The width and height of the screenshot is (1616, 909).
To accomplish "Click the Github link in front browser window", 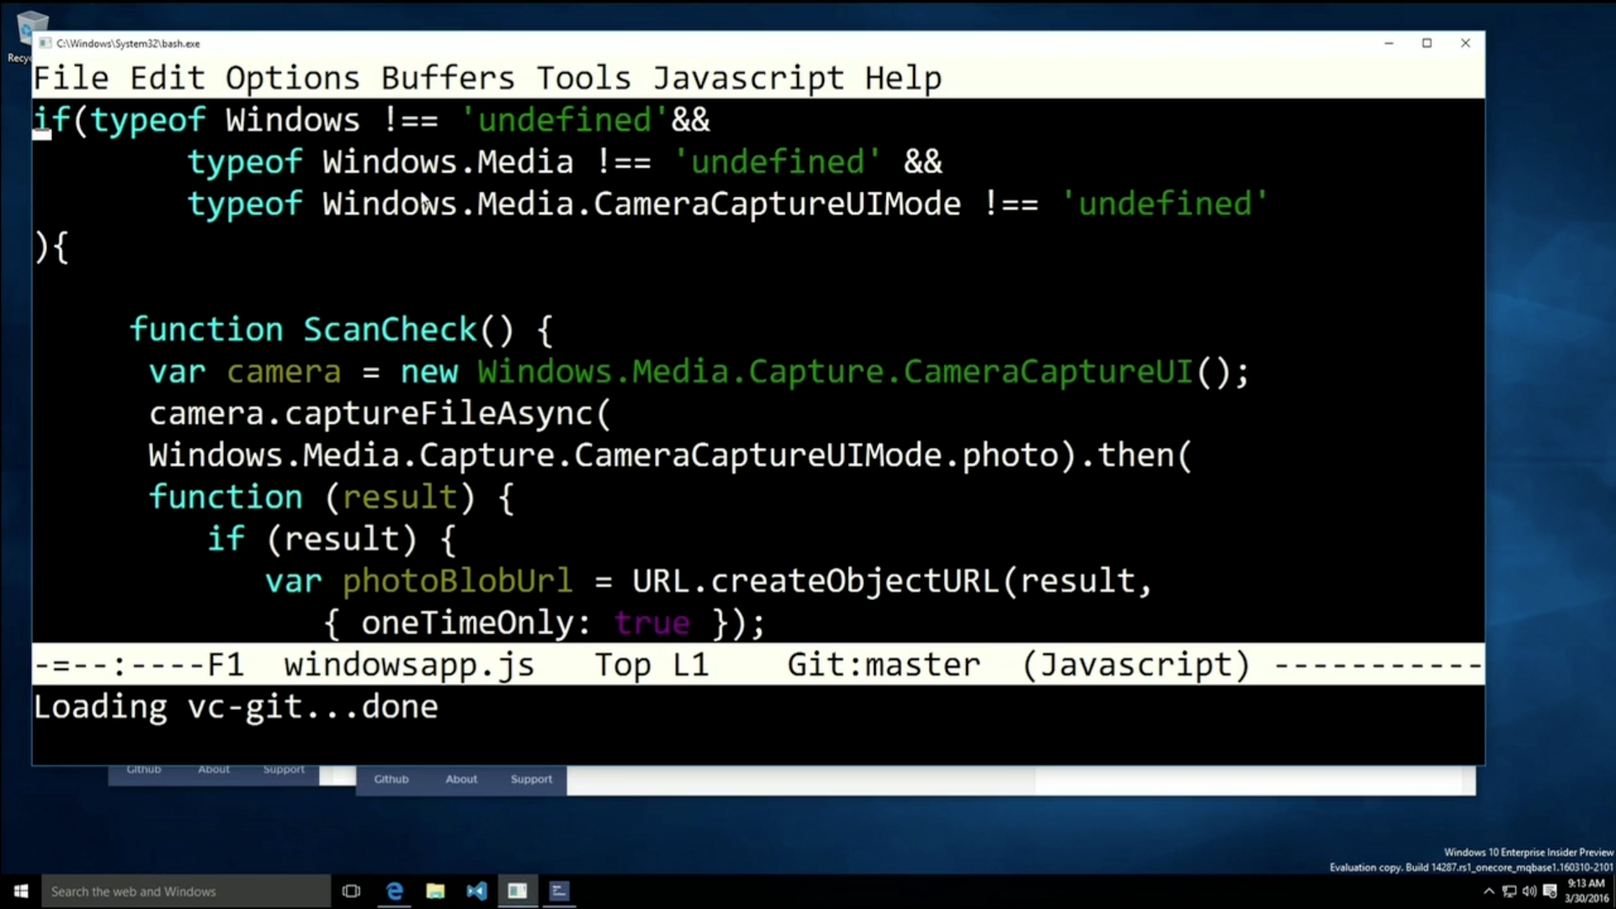I will click(391, 779).
